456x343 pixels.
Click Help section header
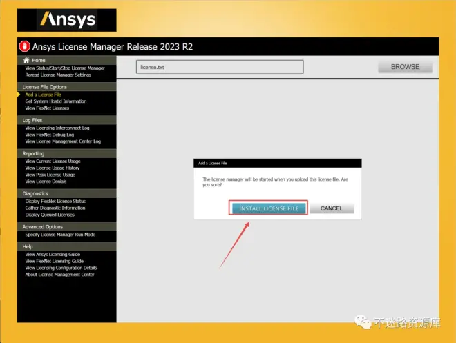pos(66,246)
